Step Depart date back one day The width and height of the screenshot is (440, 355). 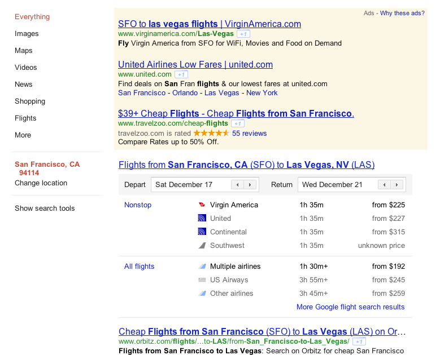click(x=237, y=184)
